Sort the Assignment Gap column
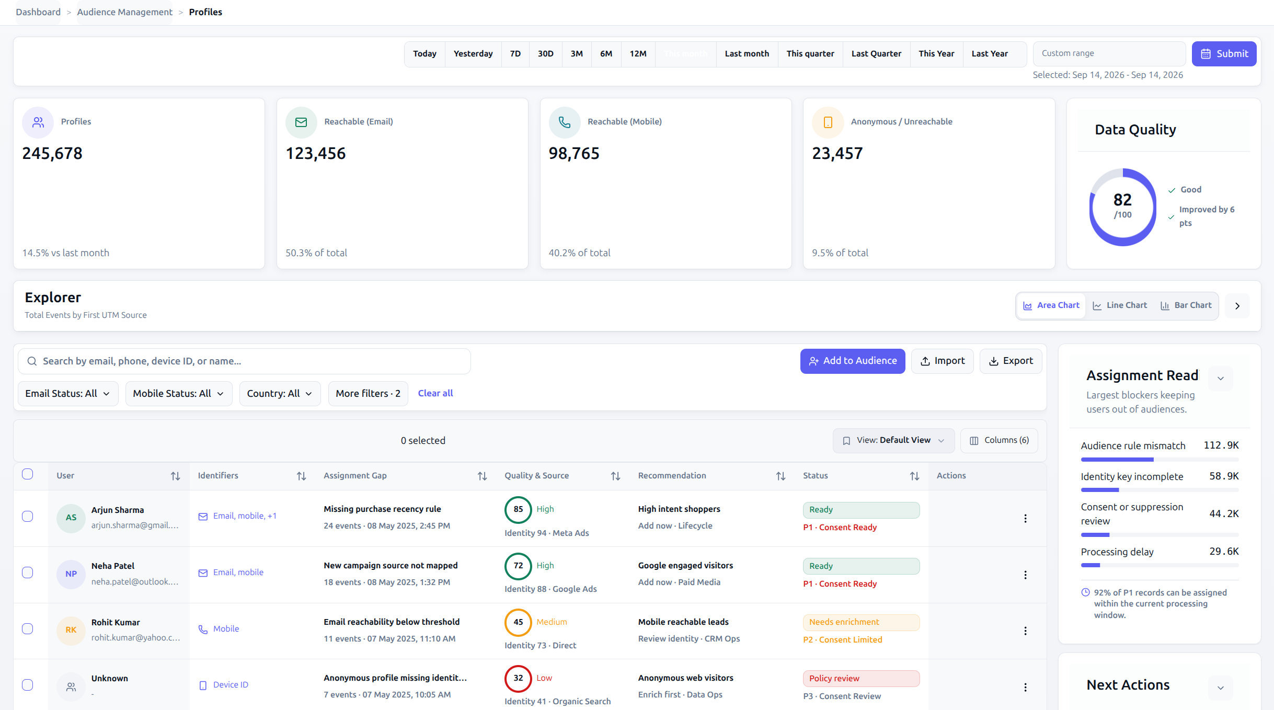The image size is (1274, 710). pos(482,476)
